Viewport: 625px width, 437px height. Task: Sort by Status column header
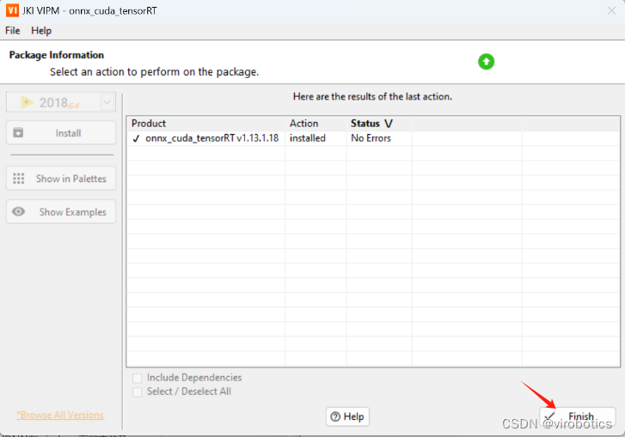click(x=378, y=124)
